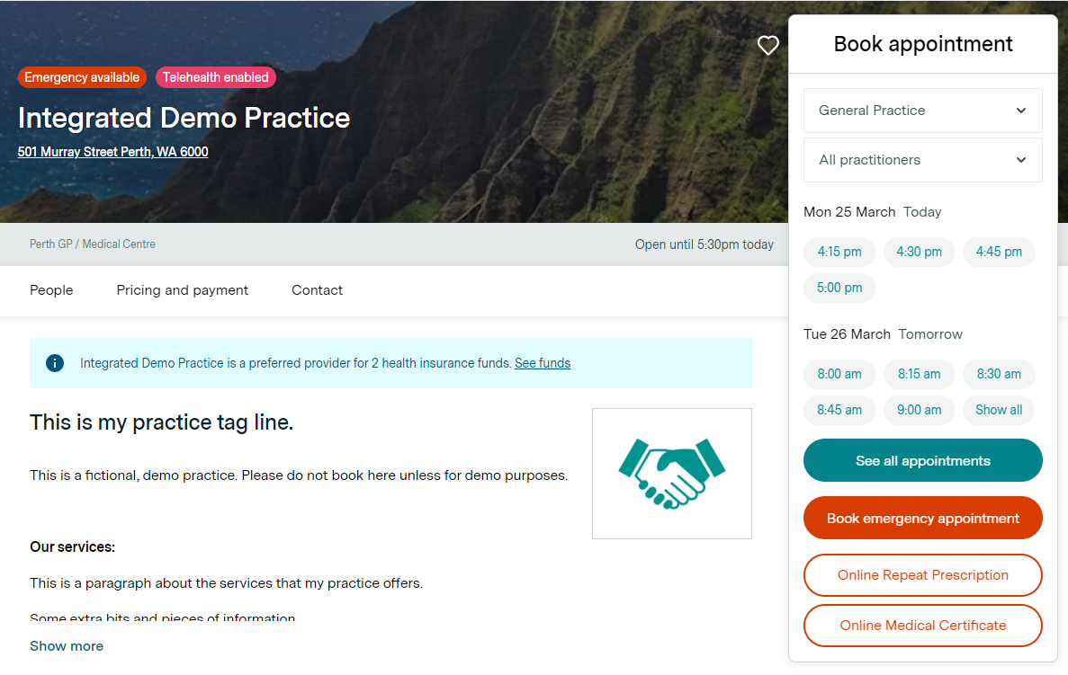Book the 9:00 am slot tomorrow
1068x675 pixels.
(919, 410)
